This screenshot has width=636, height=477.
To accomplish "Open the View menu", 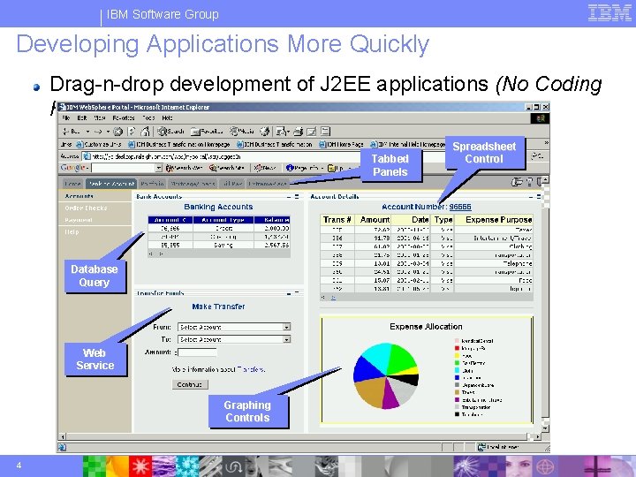I will click(x=100, y=118).
